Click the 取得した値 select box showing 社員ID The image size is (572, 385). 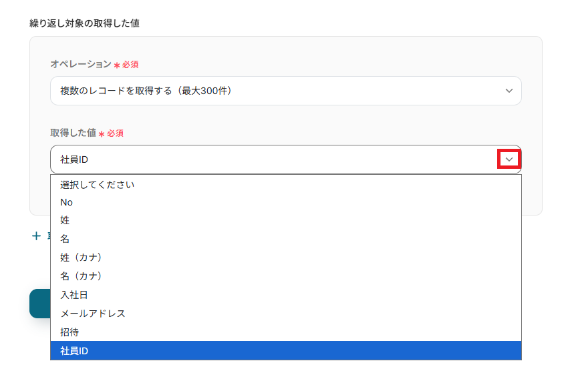(x=267, y=160)
